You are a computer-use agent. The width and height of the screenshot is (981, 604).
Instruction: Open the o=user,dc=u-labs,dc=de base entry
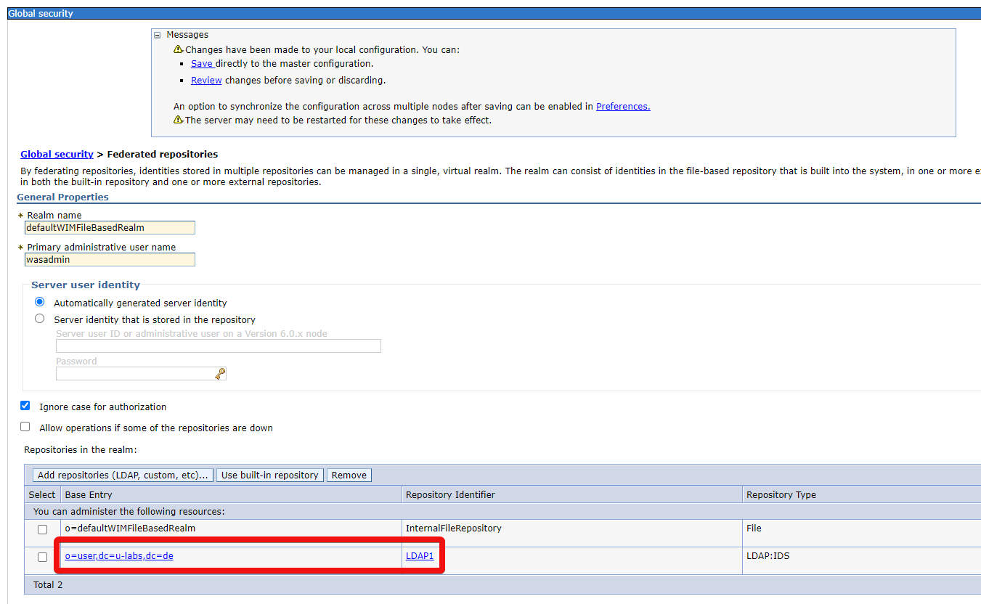click(119, 556)
